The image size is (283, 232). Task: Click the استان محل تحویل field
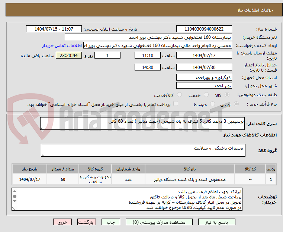204,78
